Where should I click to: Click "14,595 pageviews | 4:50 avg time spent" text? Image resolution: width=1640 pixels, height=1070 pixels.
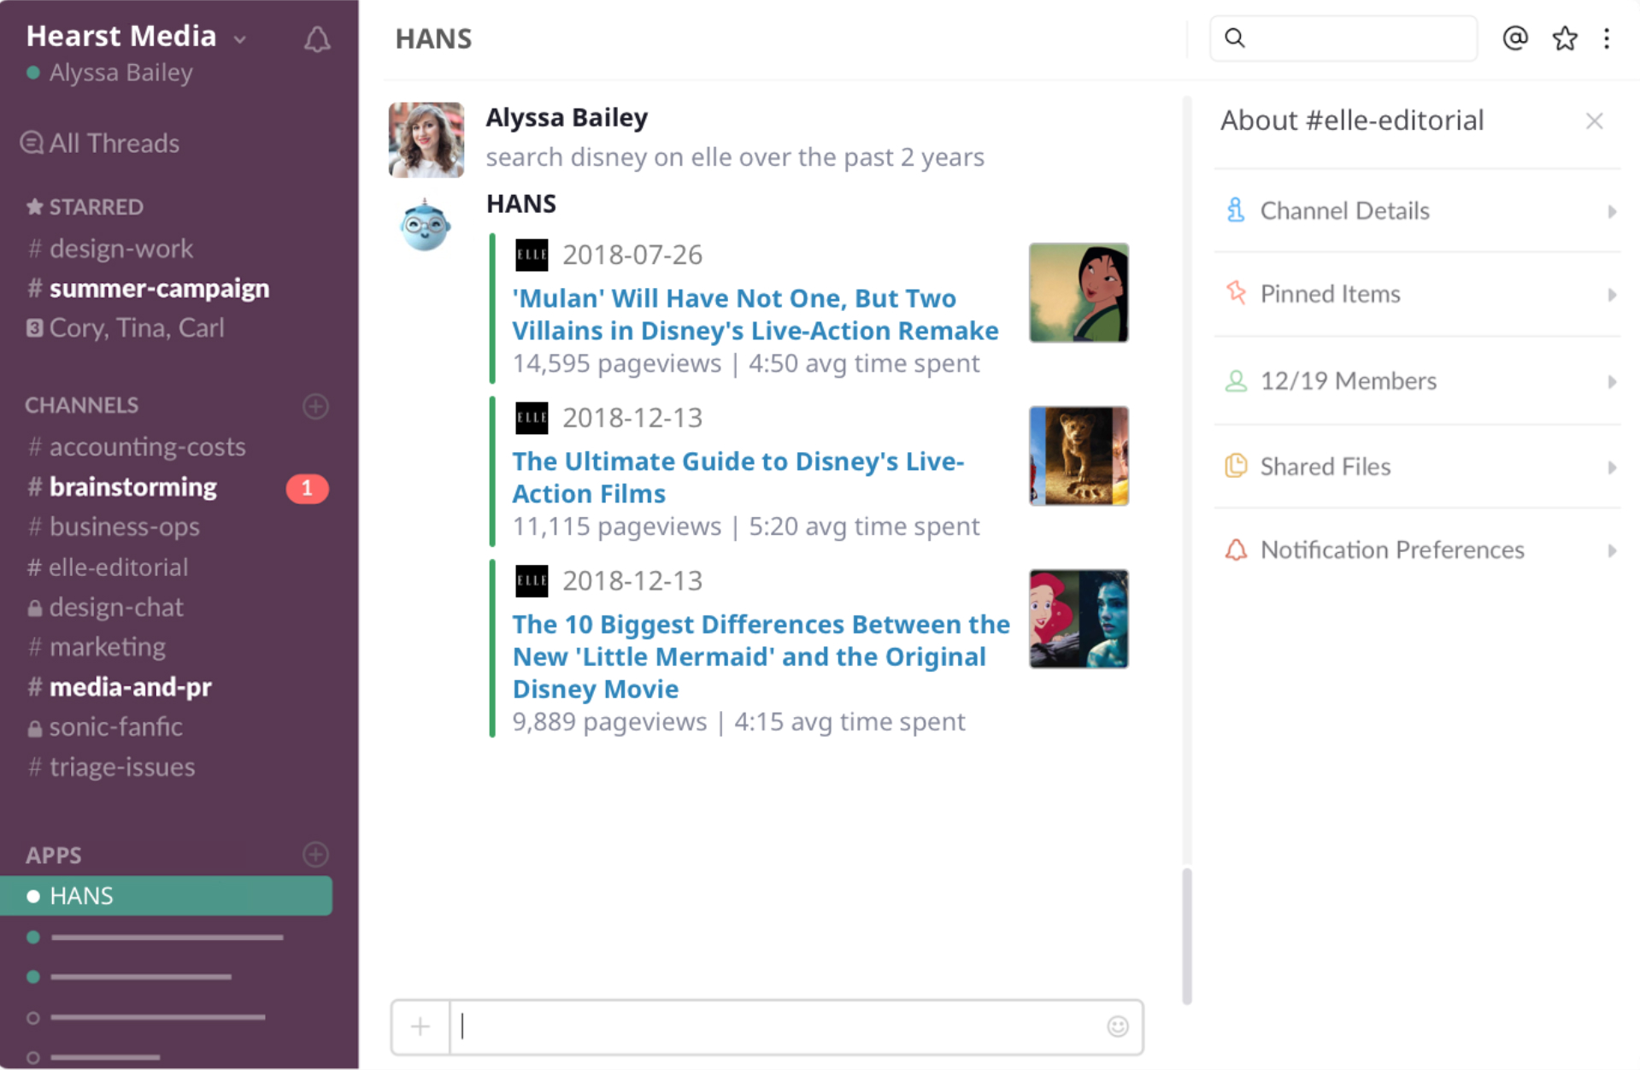click(x=745, y=363)
